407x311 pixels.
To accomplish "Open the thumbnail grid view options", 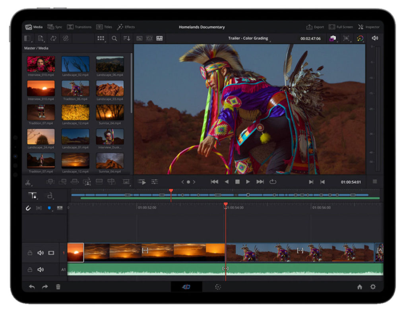I will tap(101, 38).
